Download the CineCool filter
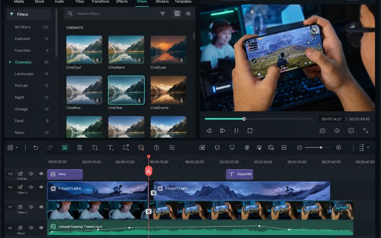Viewport: 381px width, 238px height. pos(97,60)
